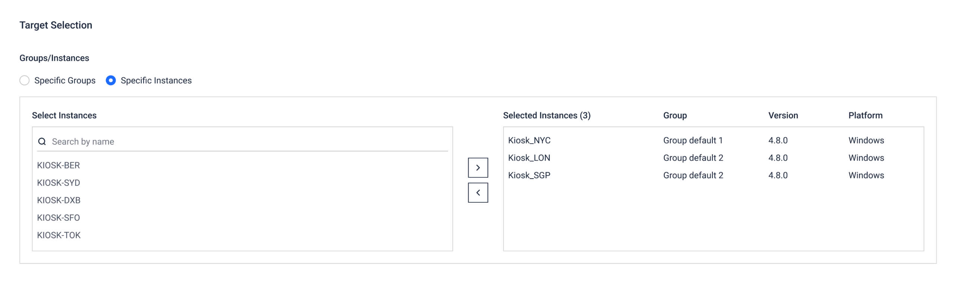This screenshot has width=957, height=289.
Task: Click the move-right arrow button
Action: [x=478, y=168]
